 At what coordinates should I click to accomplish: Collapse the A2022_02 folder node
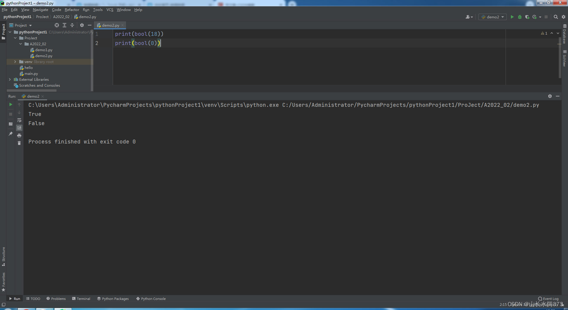(x=21, y=44)
